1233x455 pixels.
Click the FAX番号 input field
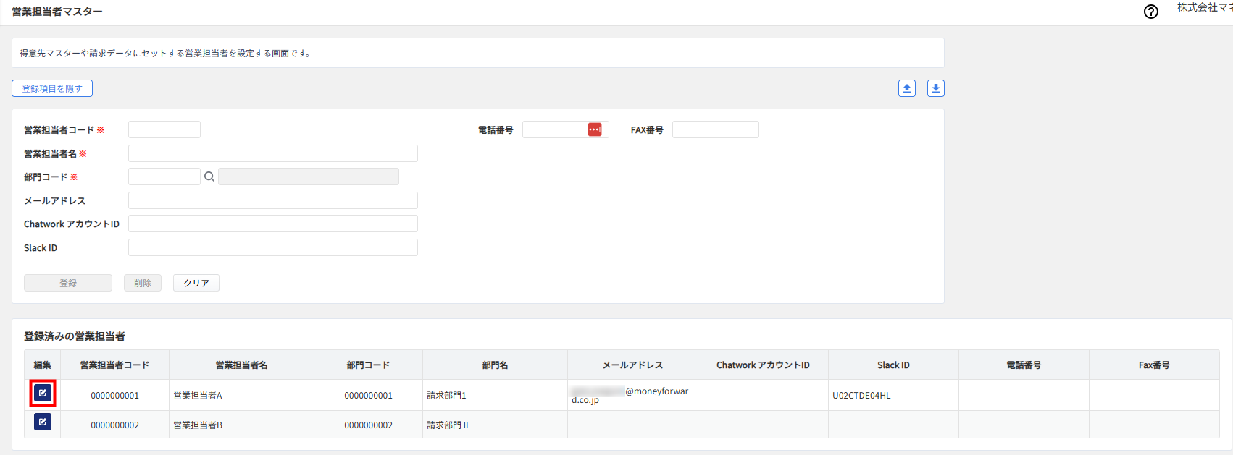(715, 129)
